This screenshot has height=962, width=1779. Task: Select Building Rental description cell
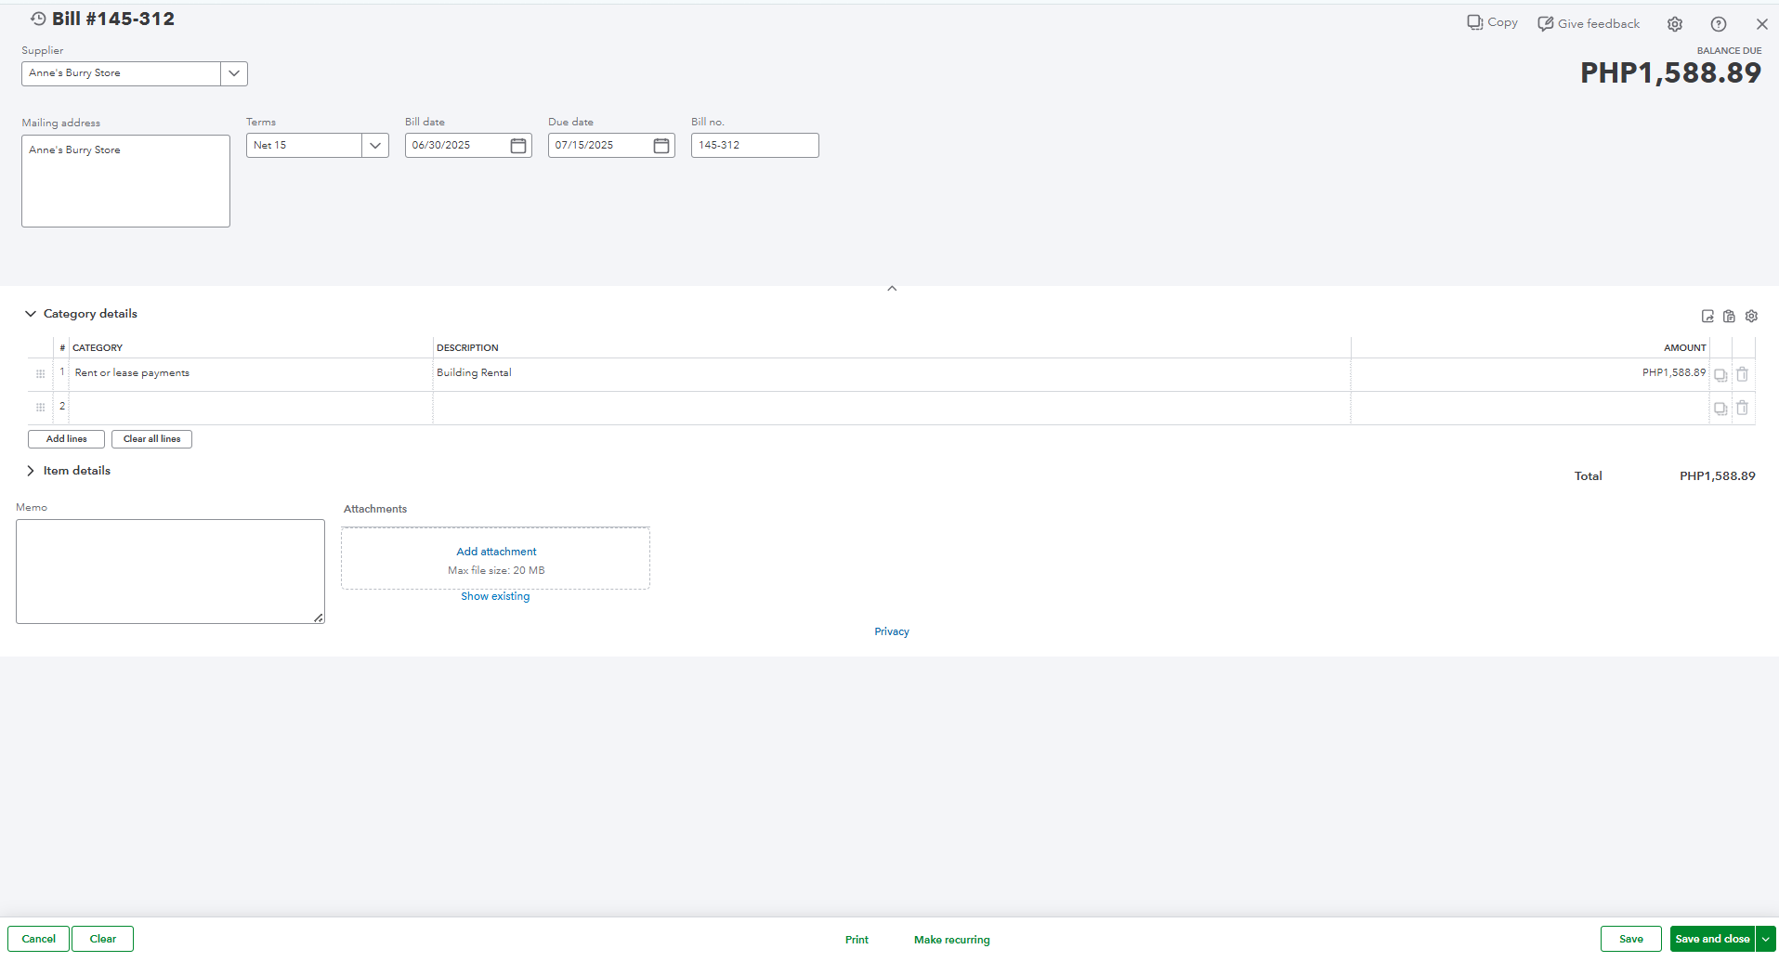tap(892, 373)
